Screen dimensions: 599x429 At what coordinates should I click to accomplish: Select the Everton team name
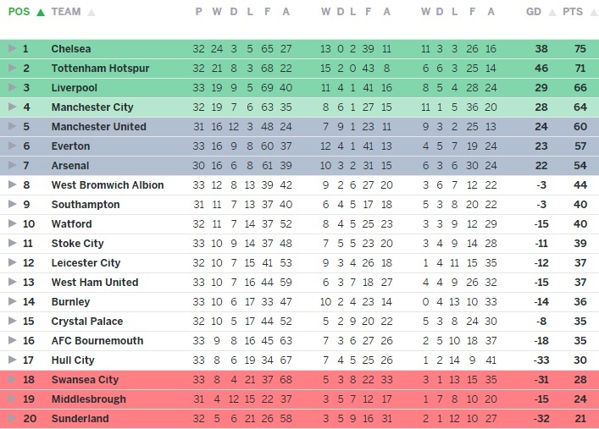(71, 146)
